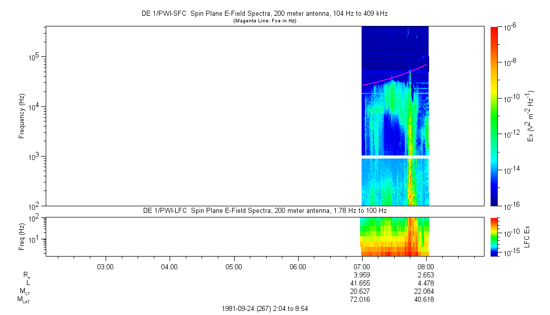
Task: Click the Ex units colorbar label
Action: click(531, 116)
